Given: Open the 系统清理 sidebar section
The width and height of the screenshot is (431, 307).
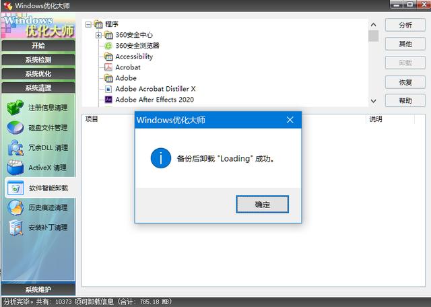Looking at the screenshot, I should coord(38,88).
